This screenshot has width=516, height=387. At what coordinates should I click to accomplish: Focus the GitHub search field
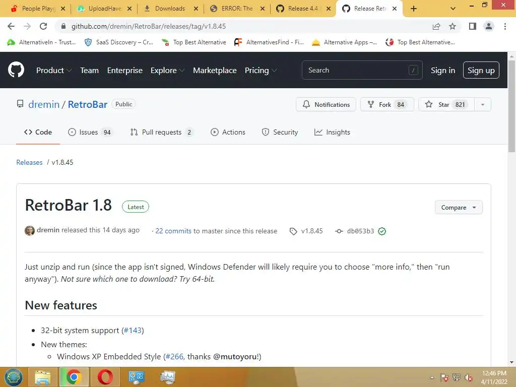click(x=362, y=70)
